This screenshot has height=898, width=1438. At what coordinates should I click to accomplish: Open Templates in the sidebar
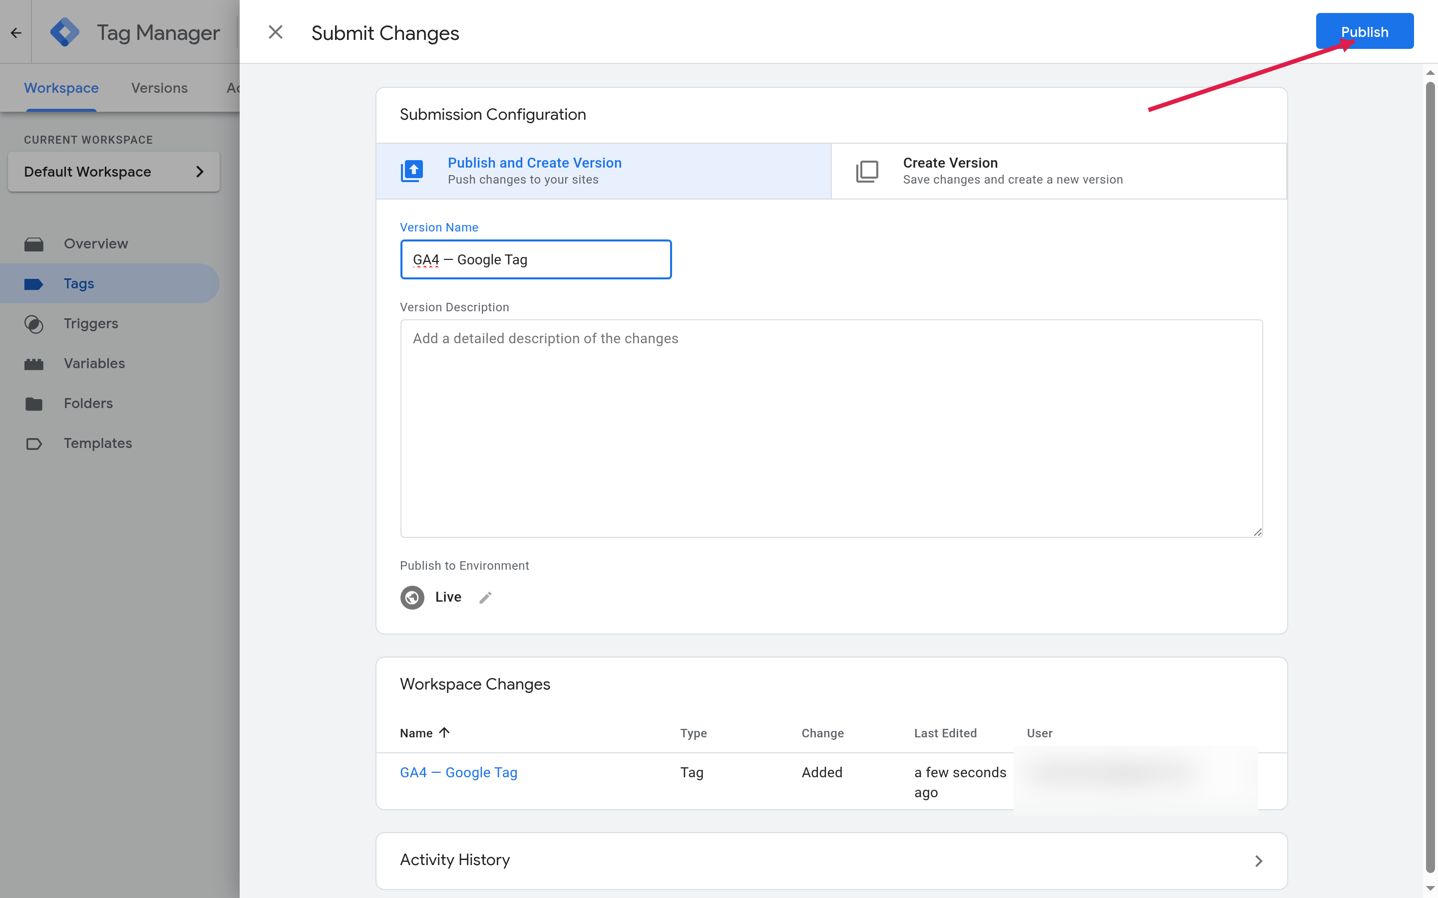coord(98,443)
